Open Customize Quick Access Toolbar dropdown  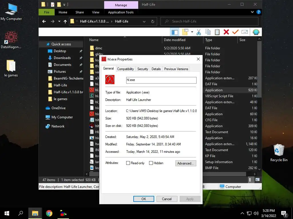(64, 5)
